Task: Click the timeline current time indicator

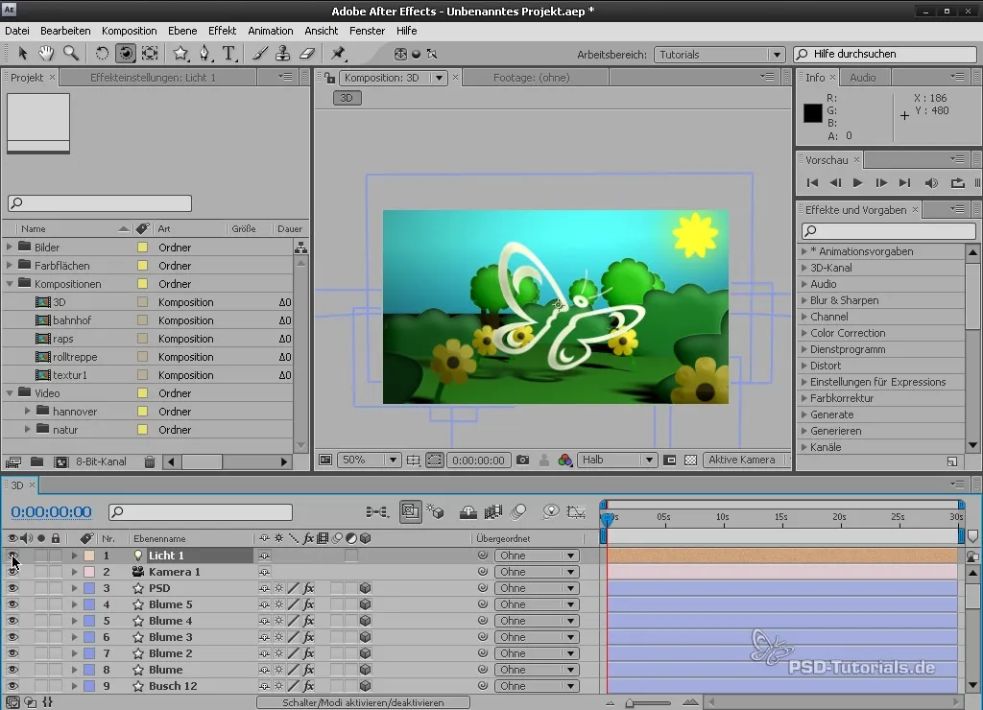Action: click(x=607, y=519)
